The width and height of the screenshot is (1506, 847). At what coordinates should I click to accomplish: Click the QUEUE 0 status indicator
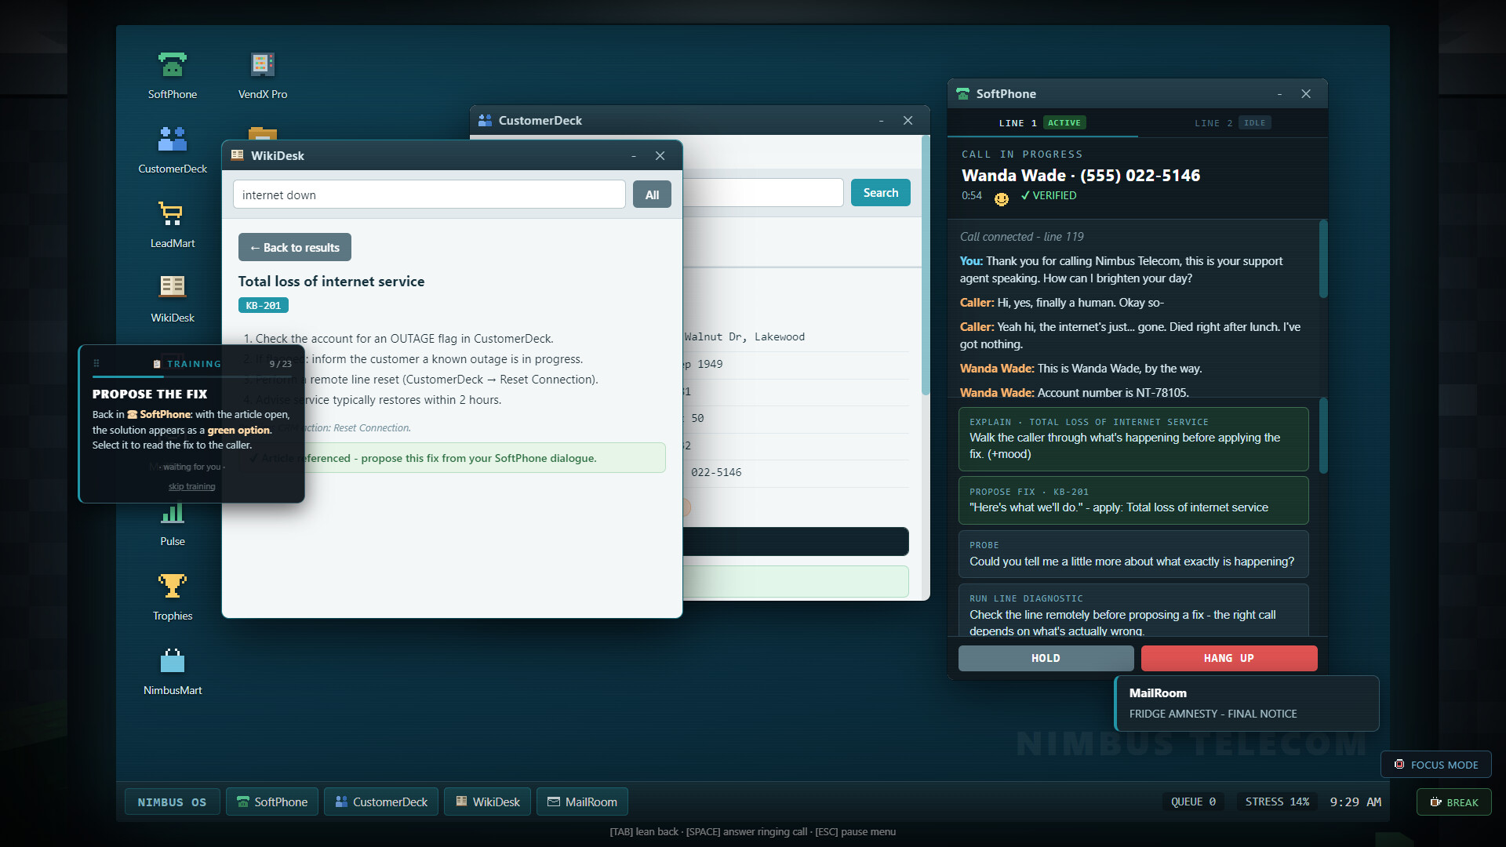(1193, 802)
